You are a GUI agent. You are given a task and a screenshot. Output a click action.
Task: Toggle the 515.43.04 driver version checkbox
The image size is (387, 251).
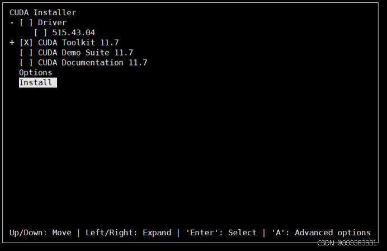[x=40, y=32]
